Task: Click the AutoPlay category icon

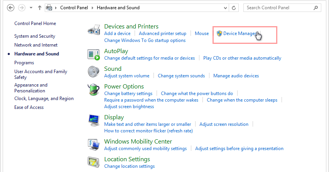Action: 94,55
